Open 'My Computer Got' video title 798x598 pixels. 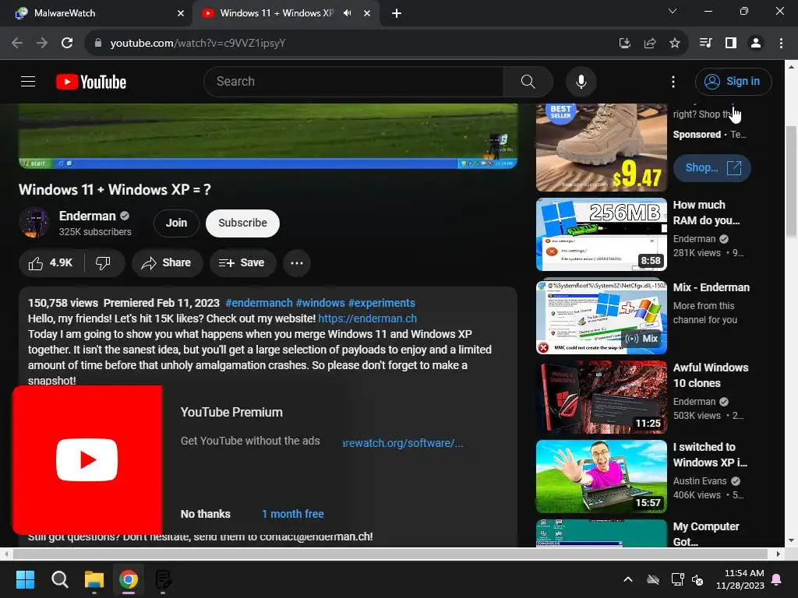(706, 534)
